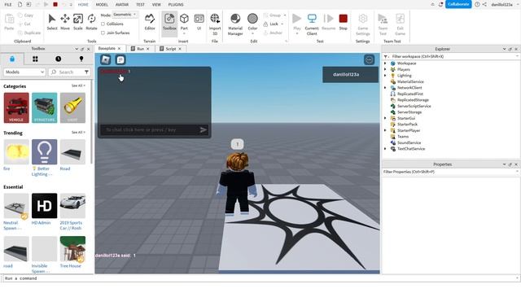Expand the StarterGui tree node

click(385, 118)
